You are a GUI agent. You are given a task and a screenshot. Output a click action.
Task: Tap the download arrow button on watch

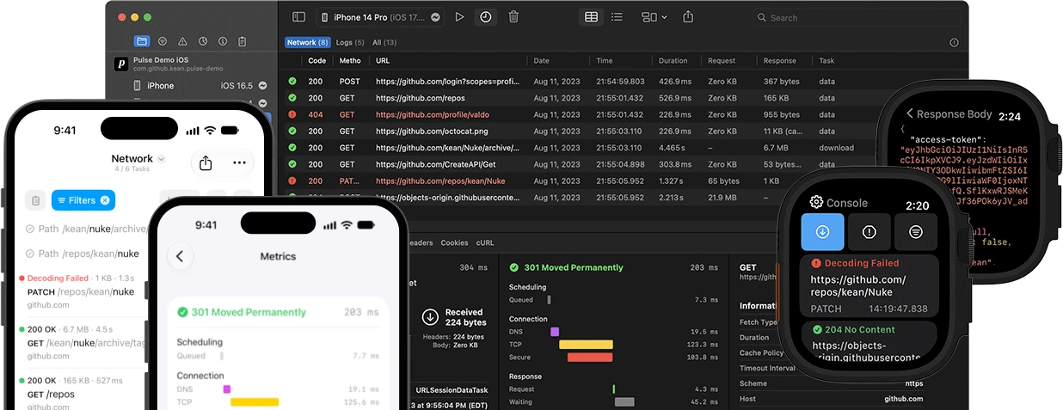tap(822, 231)
